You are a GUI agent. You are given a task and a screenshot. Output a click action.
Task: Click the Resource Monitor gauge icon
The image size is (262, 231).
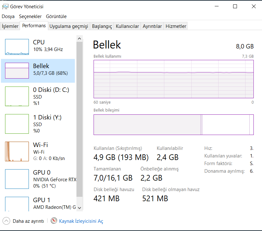pos(54,221)
